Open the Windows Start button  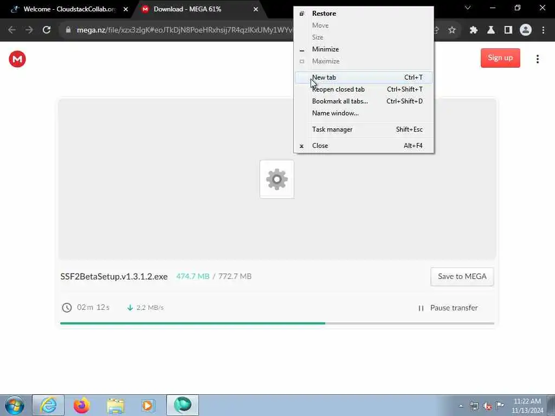pyautogui.click(x=15, y=405)
